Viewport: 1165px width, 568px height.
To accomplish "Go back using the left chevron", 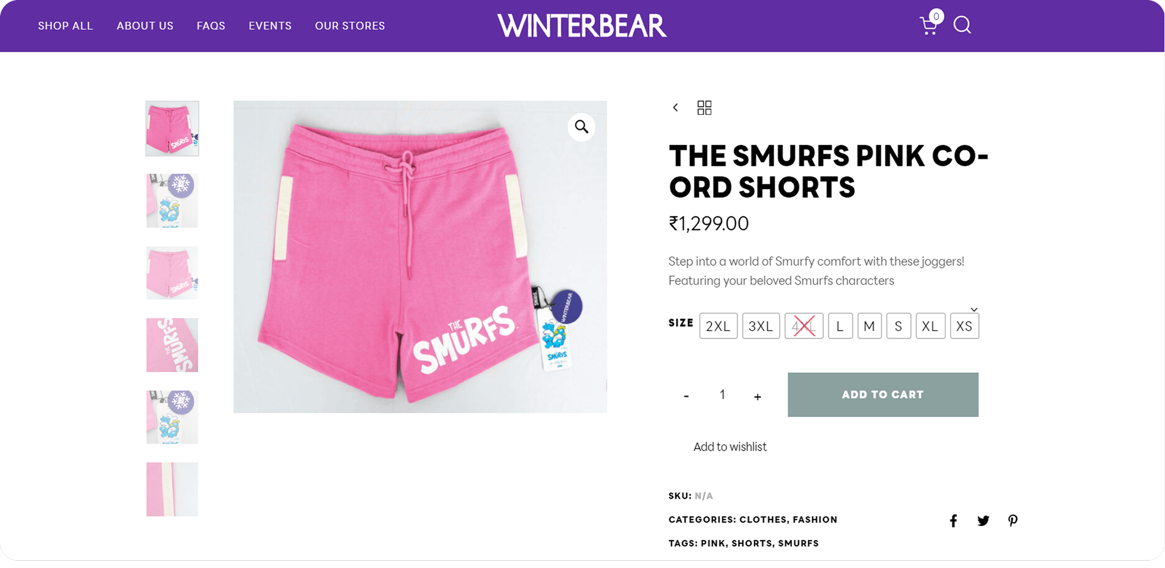I will tap(675, 108).
